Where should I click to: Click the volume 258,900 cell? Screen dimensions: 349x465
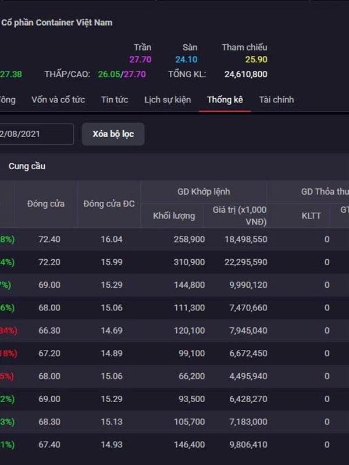pyautogui.click(x=189, y=239)
